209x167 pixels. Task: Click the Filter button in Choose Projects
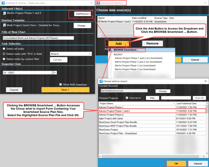click(152, 98)
